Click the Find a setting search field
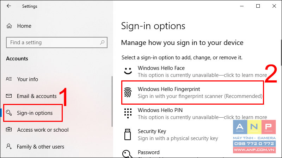The image size is (282, 158). click(x=57, y=42)
